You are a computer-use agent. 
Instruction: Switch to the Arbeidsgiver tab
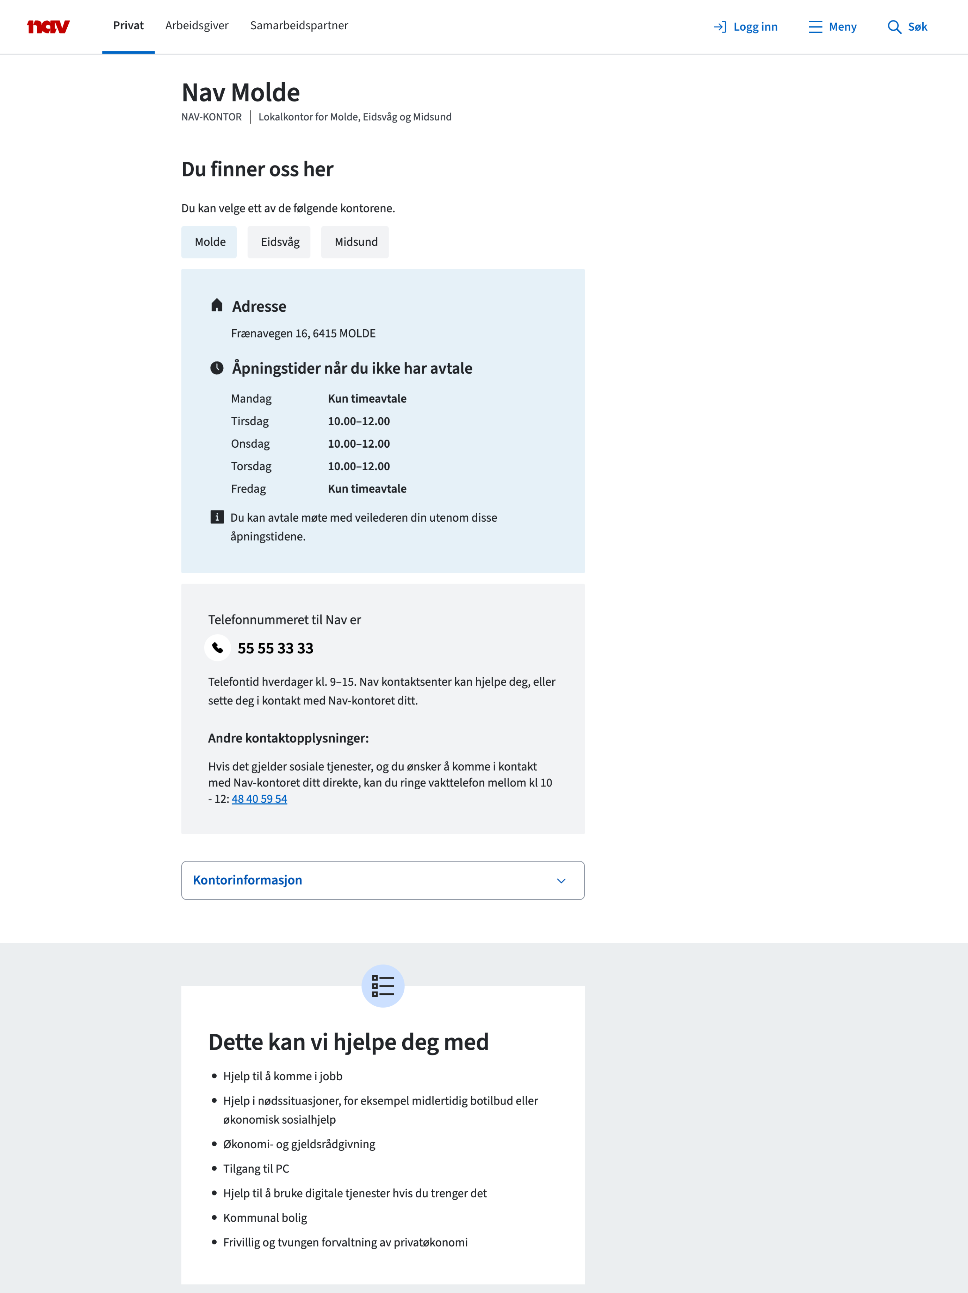coord(197,26)
